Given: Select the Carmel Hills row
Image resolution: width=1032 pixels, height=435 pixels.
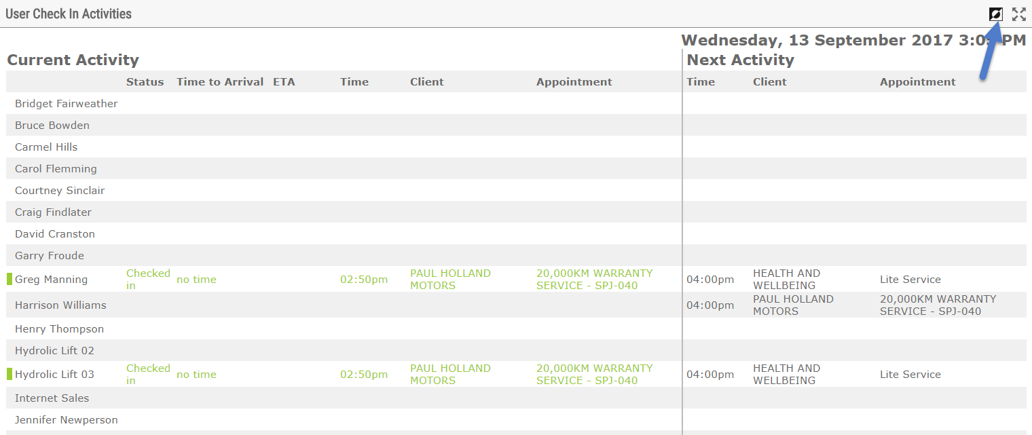Looking at the screenshot, I should 46,147.
